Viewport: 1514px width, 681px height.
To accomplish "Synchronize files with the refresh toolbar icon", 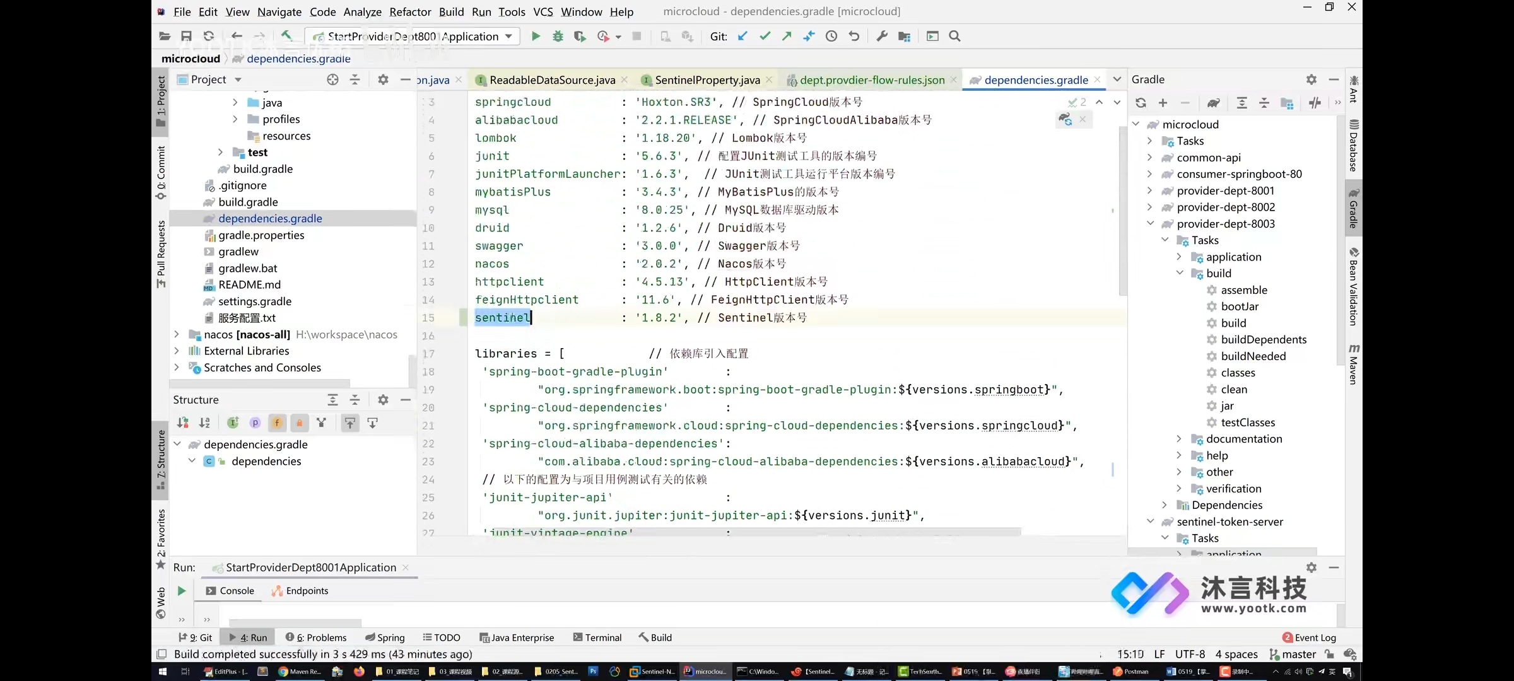I will coord(209,37).
